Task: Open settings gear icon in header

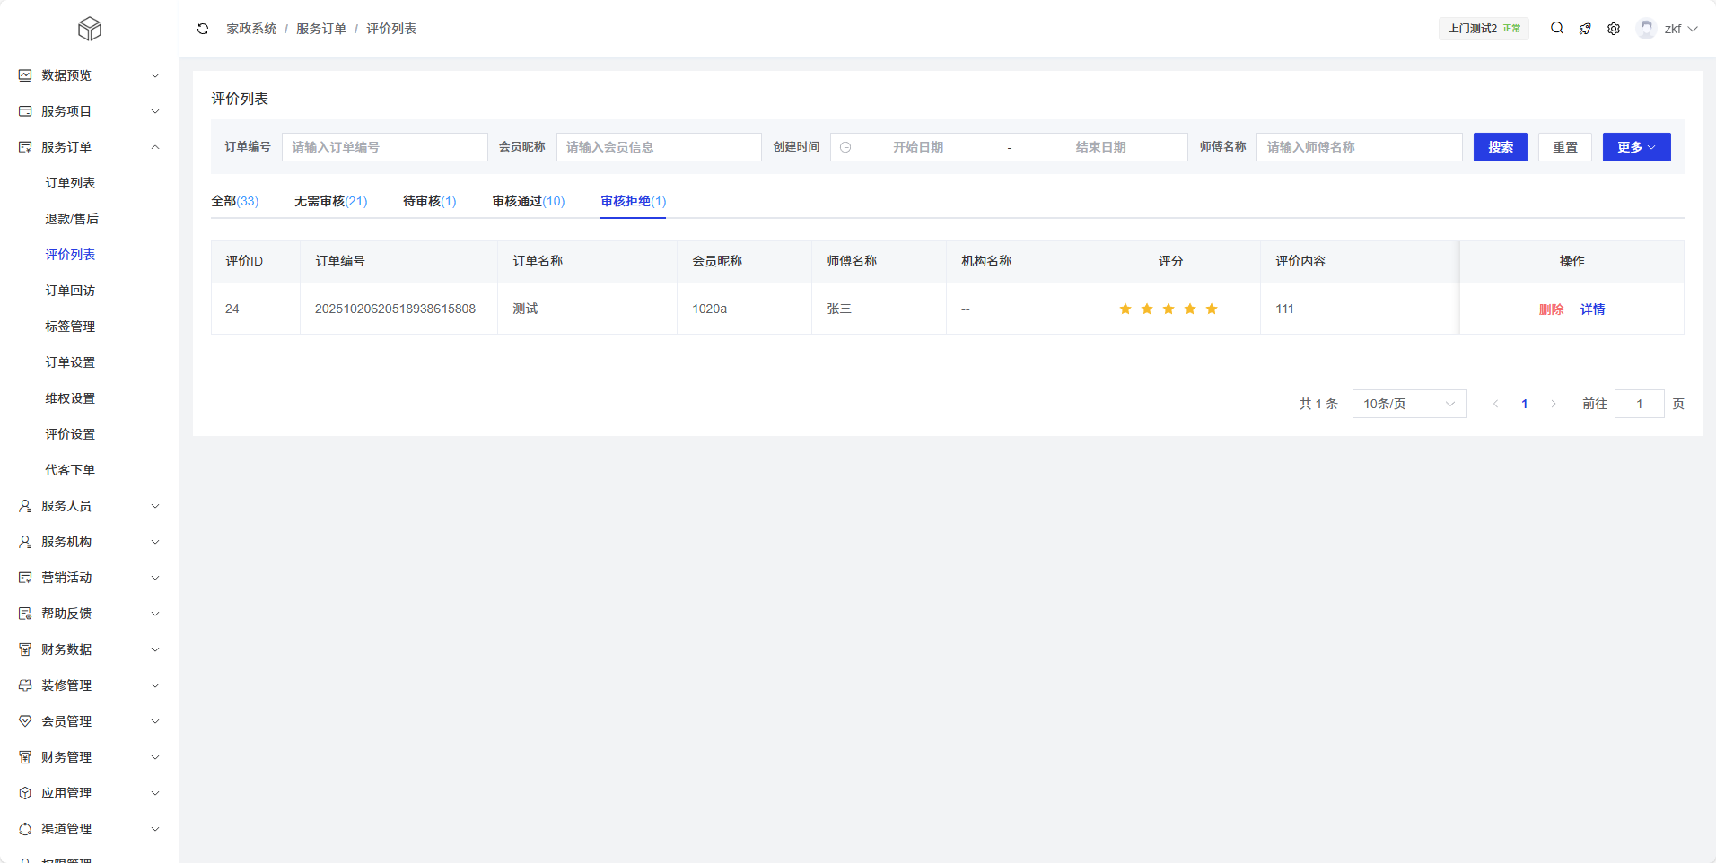Action: point(1614,29)
